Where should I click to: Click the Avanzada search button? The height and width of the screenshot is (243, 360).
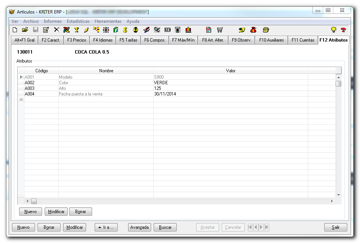pos(139,227)
